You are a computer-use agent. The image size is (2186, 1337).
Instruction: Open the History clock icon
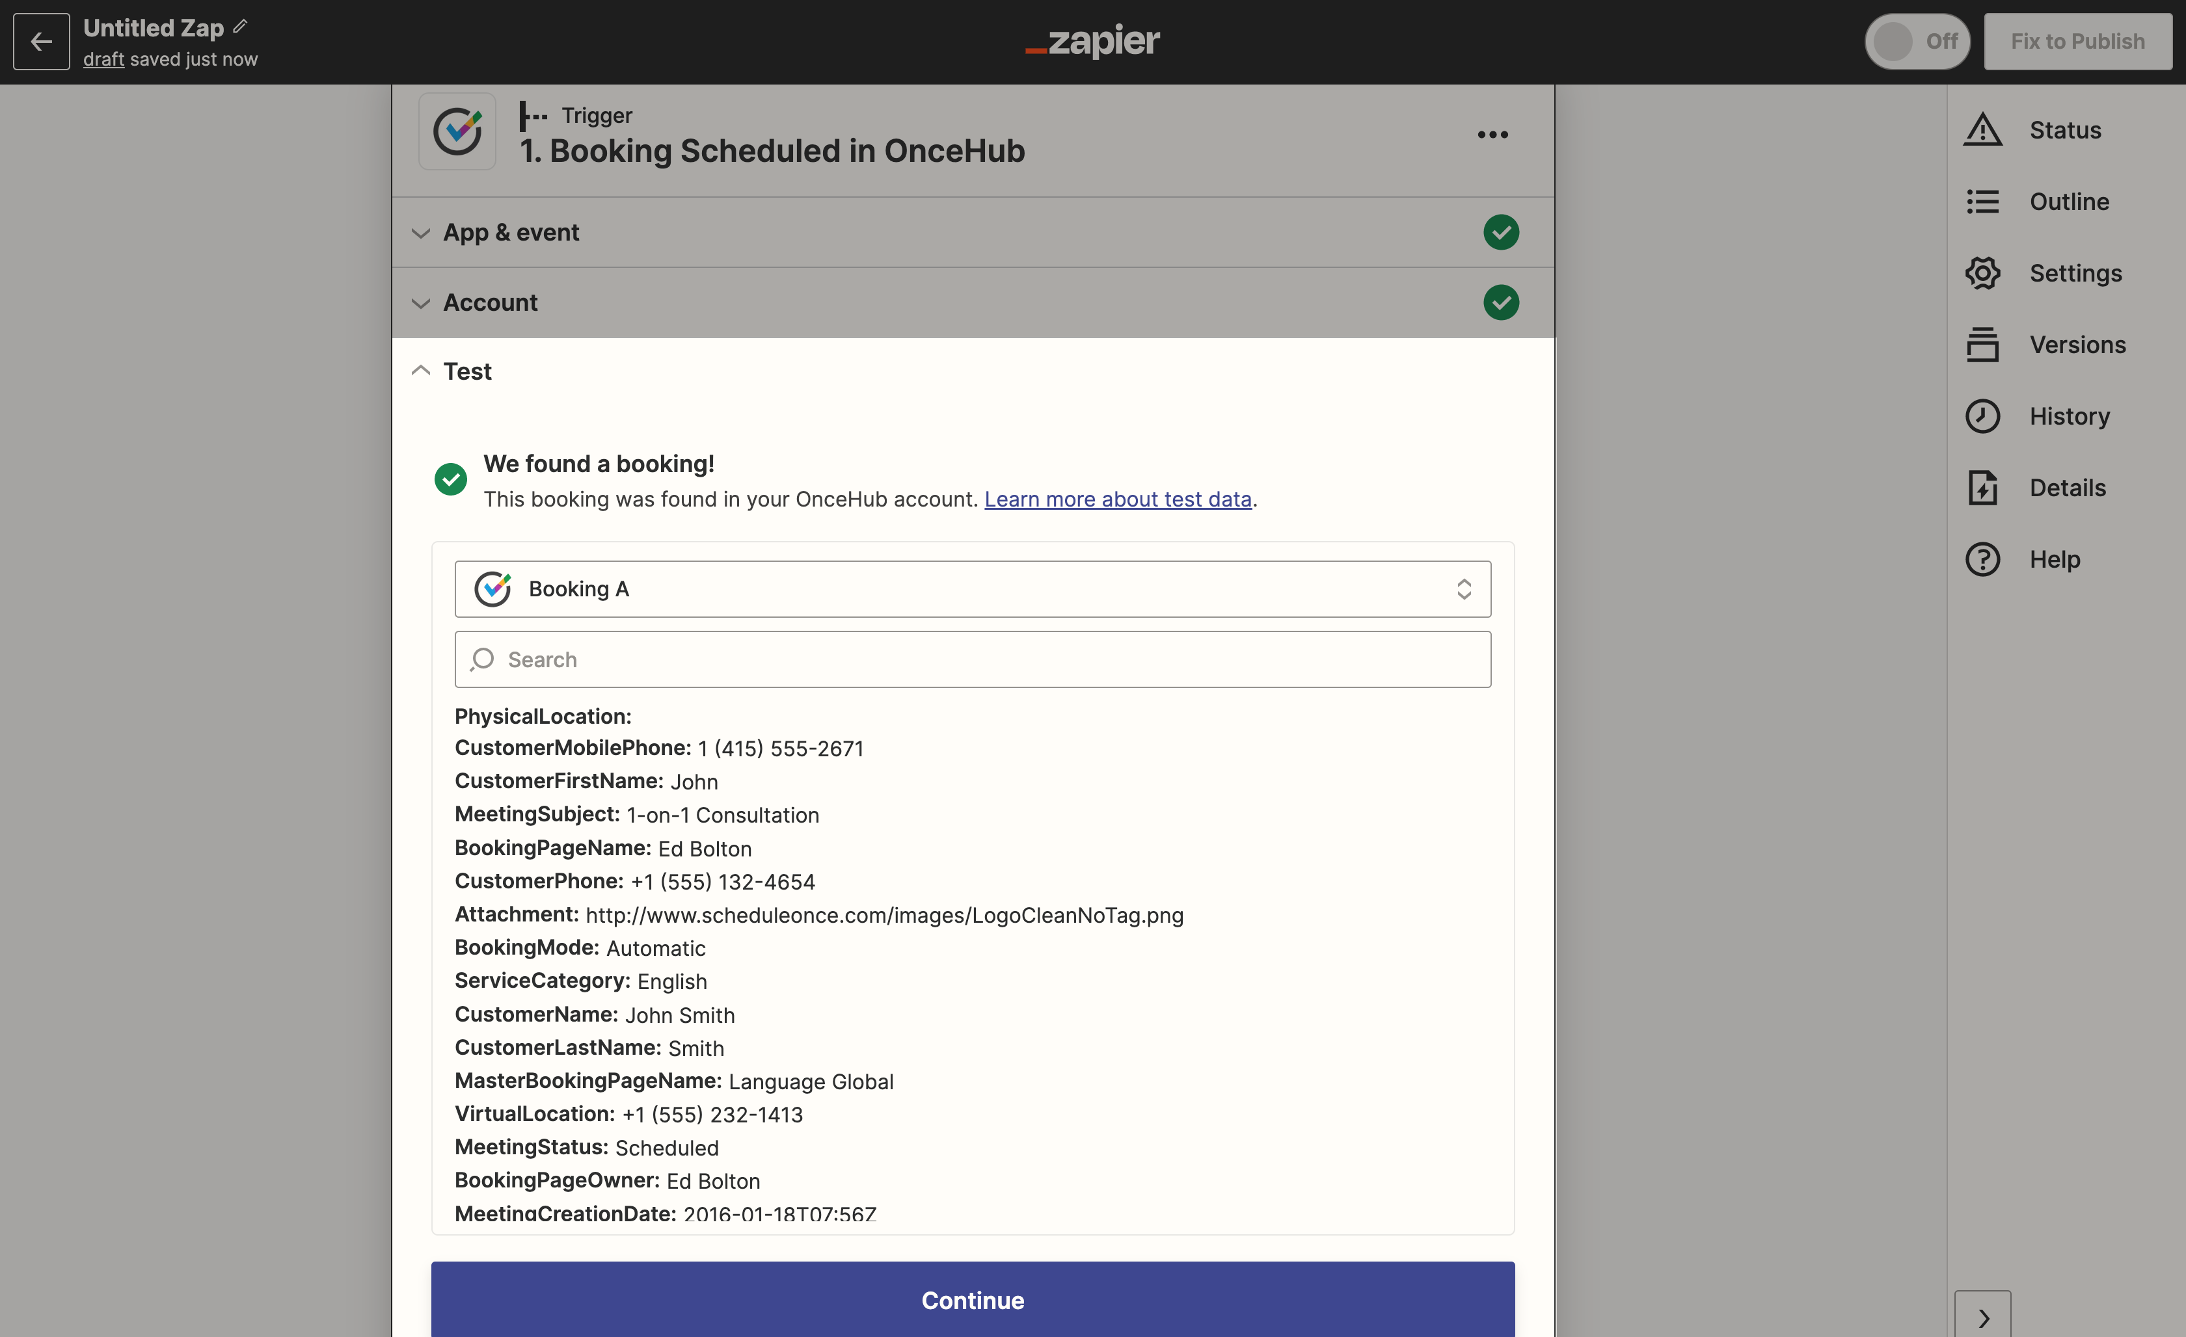(1982, 417)
